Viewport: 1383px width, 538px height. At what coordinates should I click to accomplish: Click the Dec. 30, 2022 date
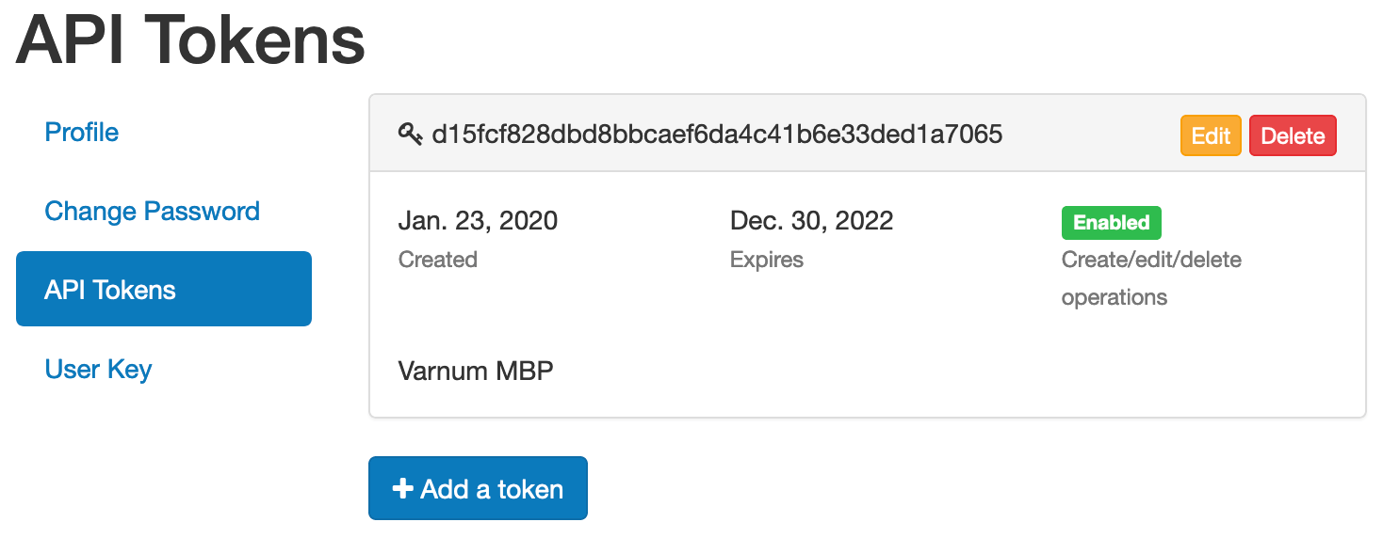811,221
